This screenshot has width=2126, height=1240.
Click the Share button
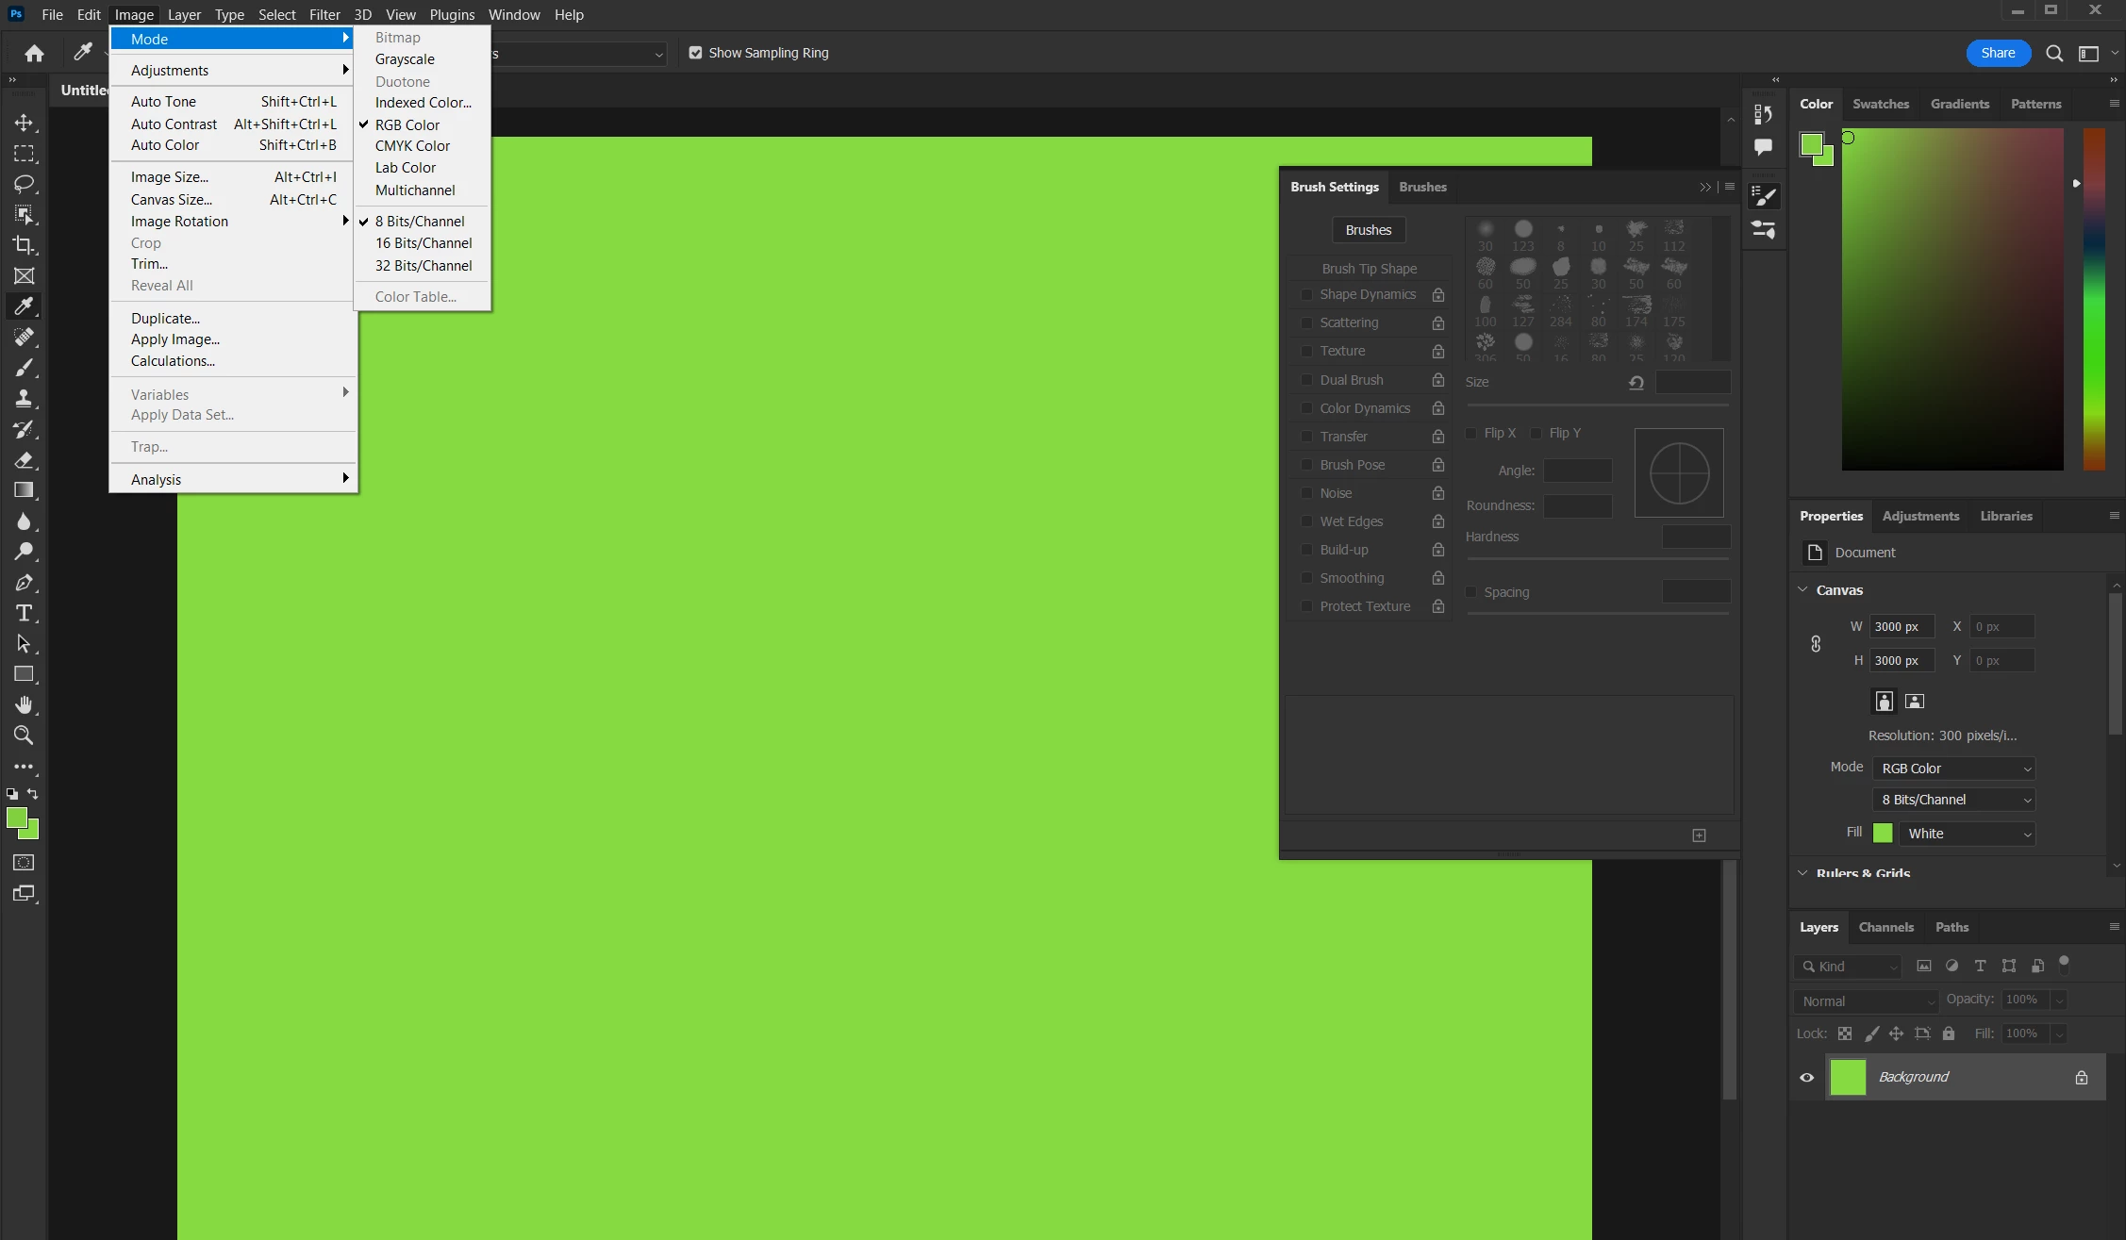point(1998,53)
